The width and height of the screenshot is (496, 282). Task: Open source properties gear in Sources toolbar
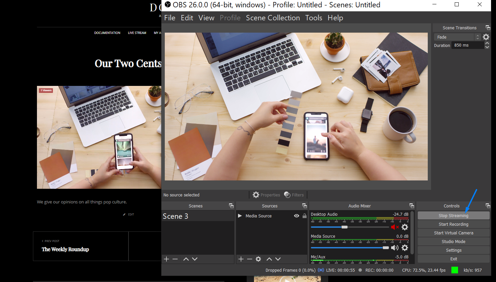258,259
